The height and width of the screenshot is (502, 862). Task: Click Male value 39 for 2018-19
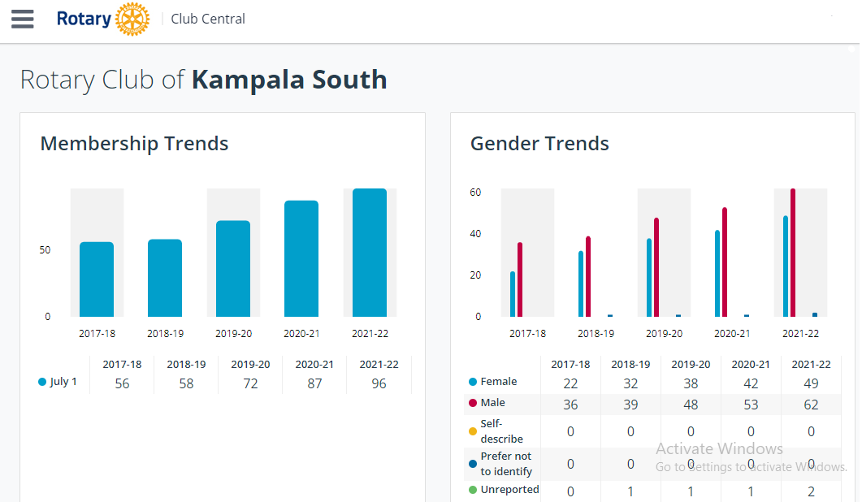(630, 405)
